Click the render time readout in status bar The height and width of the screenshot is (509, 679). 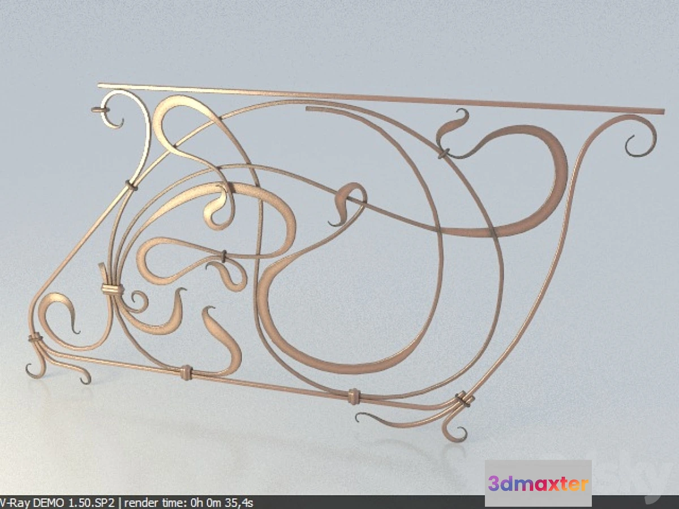188,502
